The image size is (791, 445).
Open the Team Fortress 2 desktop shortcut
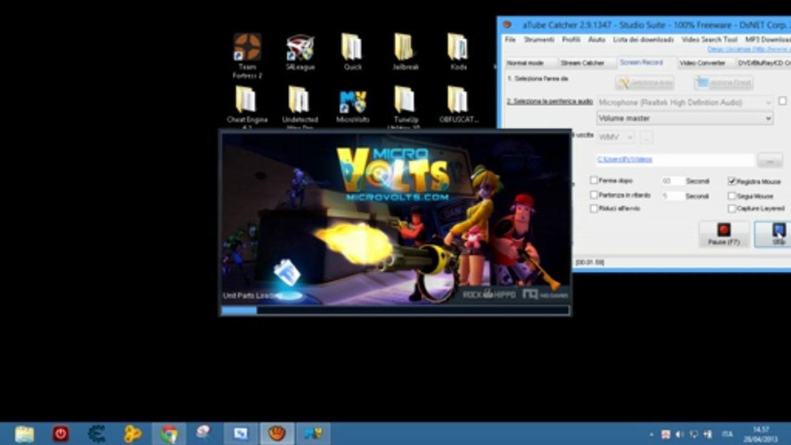(247, 56)
